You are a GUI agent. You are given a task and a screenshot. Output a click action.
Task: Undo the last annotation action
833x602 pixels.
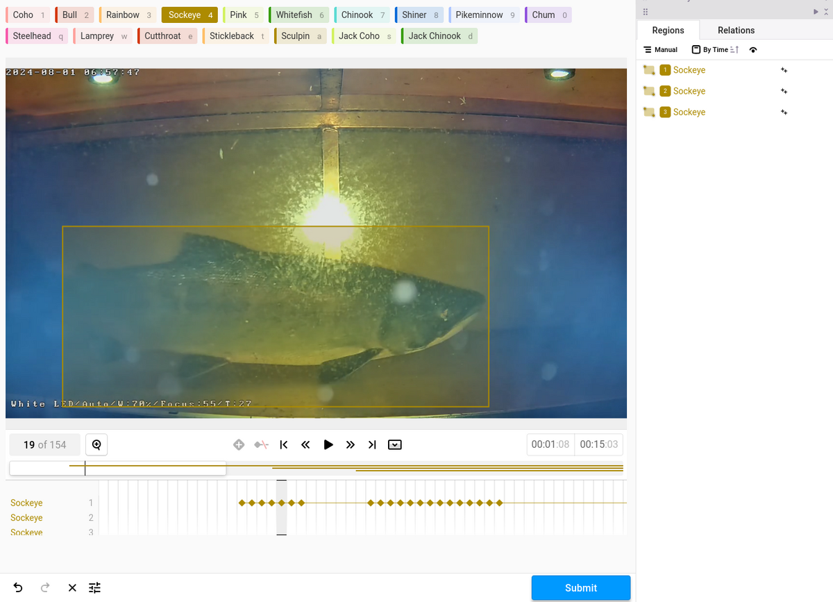coord(18,587)
